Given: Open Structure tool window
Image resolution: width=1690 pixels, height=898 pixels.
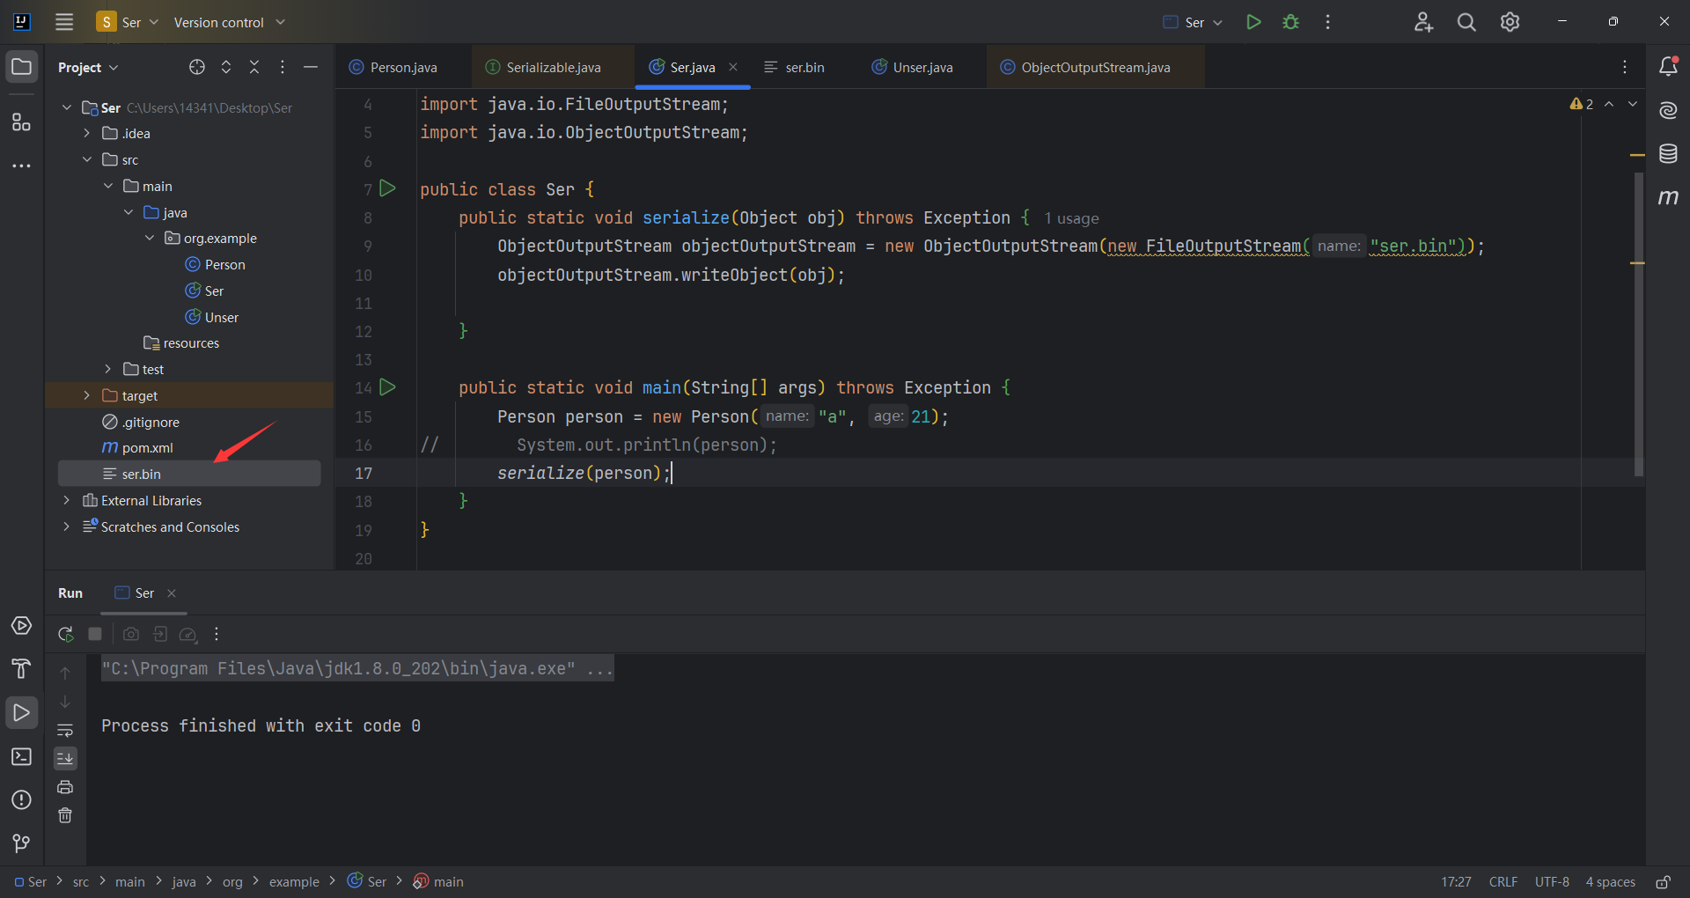Looking at the screenshot, I should (21, 122).
